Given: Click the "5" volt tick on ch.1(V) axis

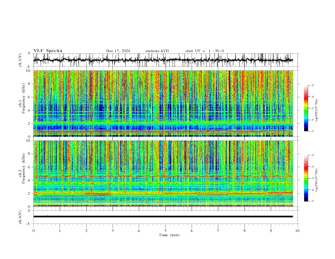Looking at the screenshot, I should point(29,53).
